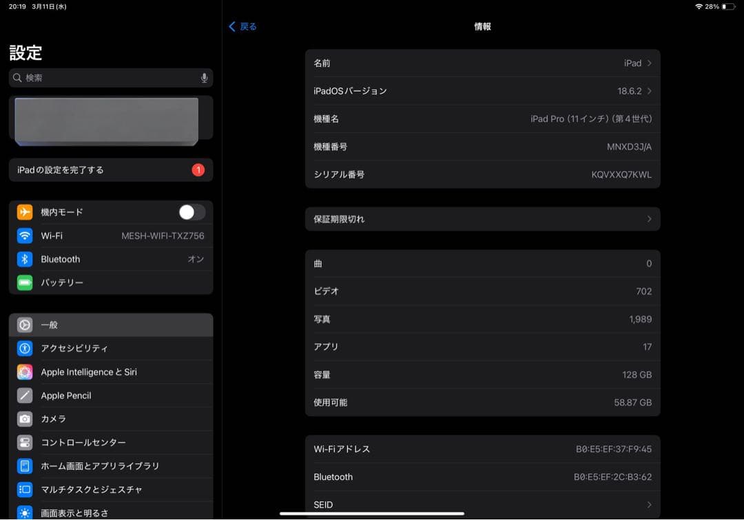
Task: Tap the microphone icon in search field
Action: pos(204,78)
